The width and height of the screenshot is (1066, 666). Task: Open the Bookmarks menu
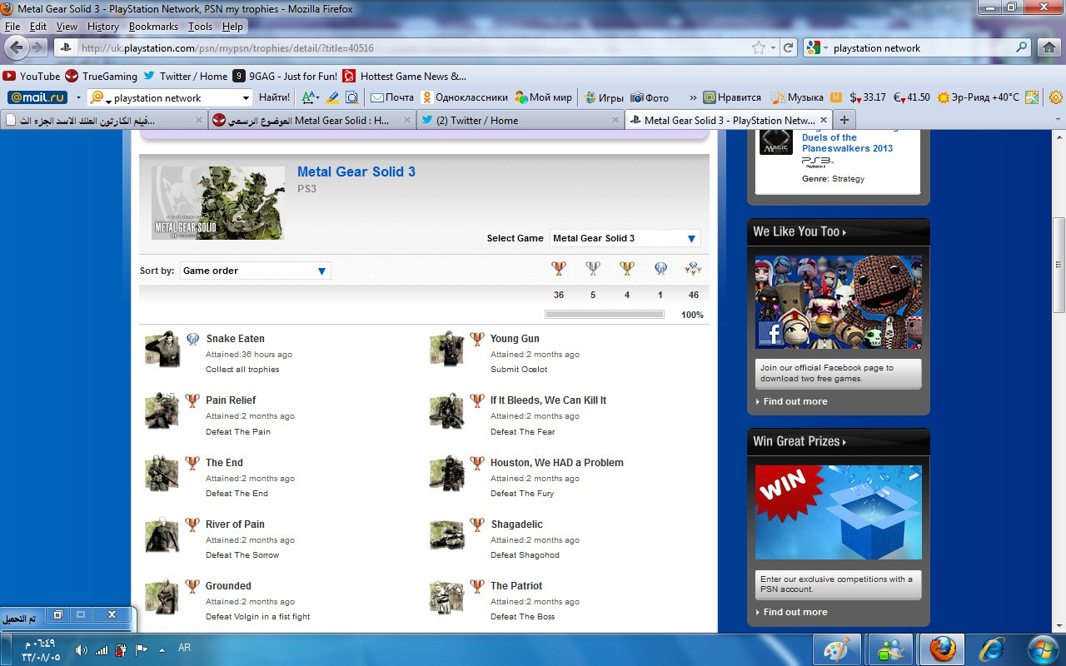pos(153,27)
